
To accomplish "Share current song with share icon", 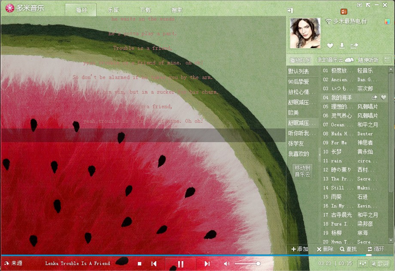I will pyautogui.click(x=354, y=46).
